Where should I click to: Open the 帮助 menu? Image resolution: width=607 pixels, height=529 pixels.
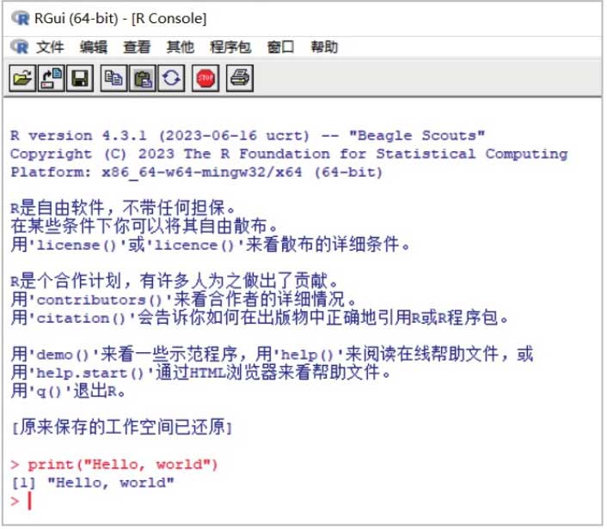[324, 47]
